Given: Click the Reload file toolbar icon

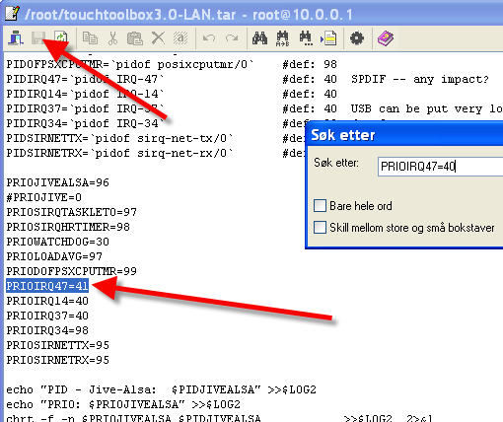Looking at the screenshot, I should click(x=61, y=38).
